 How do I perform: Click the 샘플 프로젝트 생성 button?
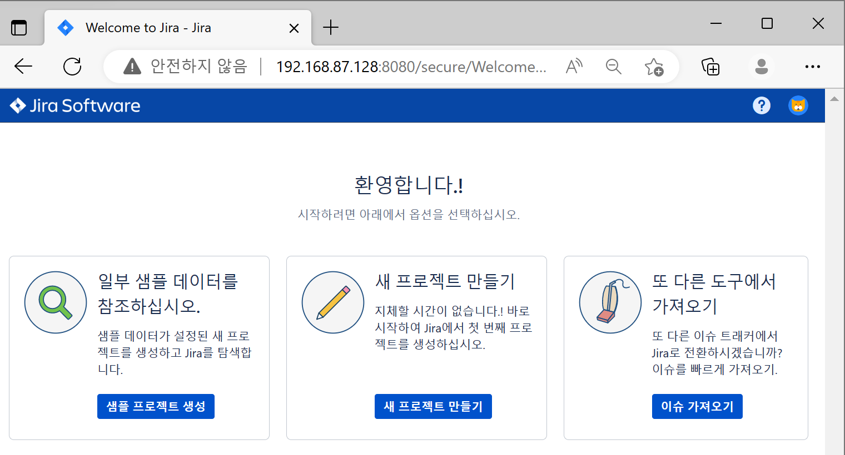(156, 407)
